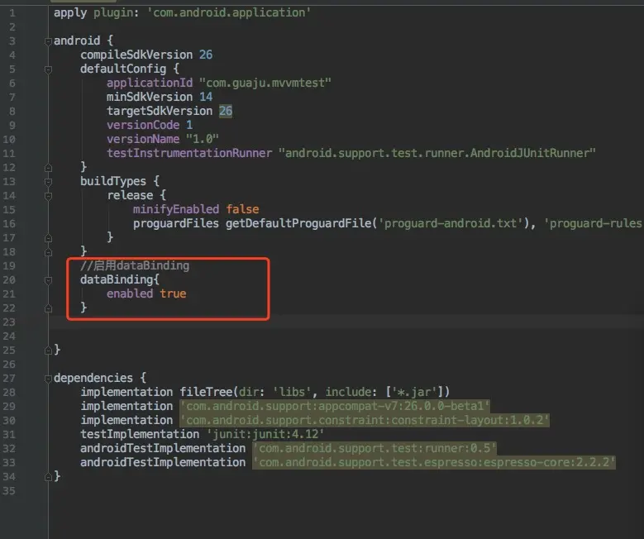This screenshot has width=644, height=539.
Task: Click the compileSdkVersion text
Action: pyautogui.click(x=136, y=55)
